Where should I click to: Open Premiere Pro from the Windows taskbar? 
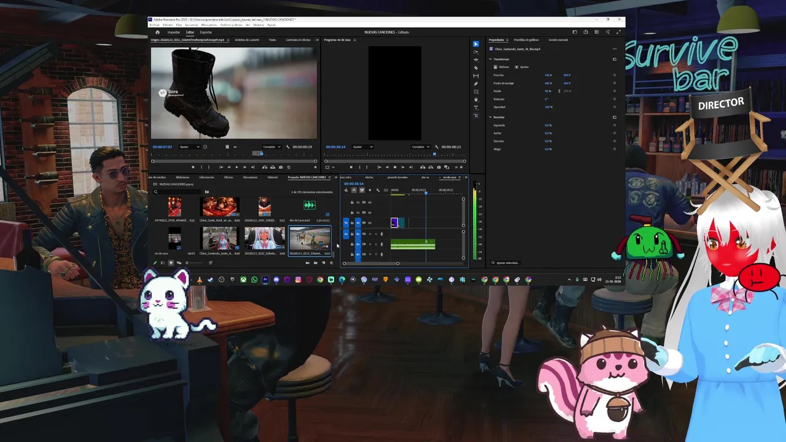pyautogui.click(x=265, y=280)
